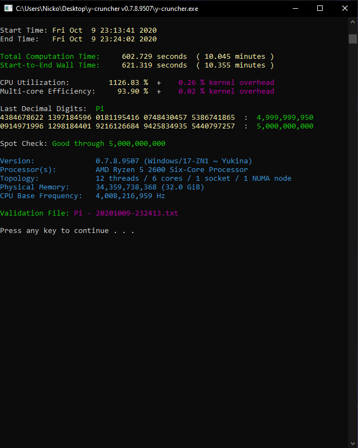This screenshot has width=358, height=448.
Task: Click the '602.729 seconds' value
Action: pyautogui.click(x=155, y=57)
